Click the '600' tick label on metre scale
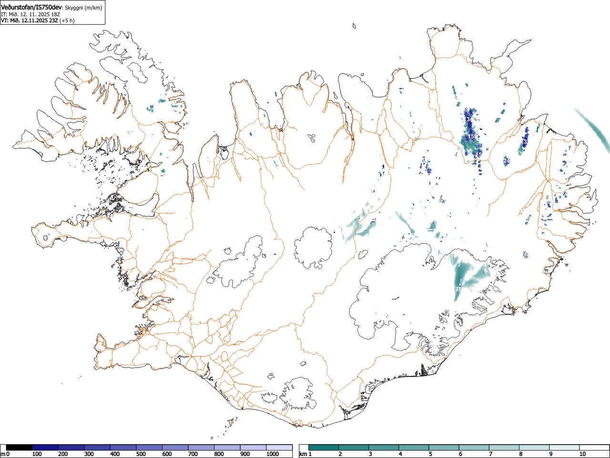 pyautogui.click(x=166, y=454)
